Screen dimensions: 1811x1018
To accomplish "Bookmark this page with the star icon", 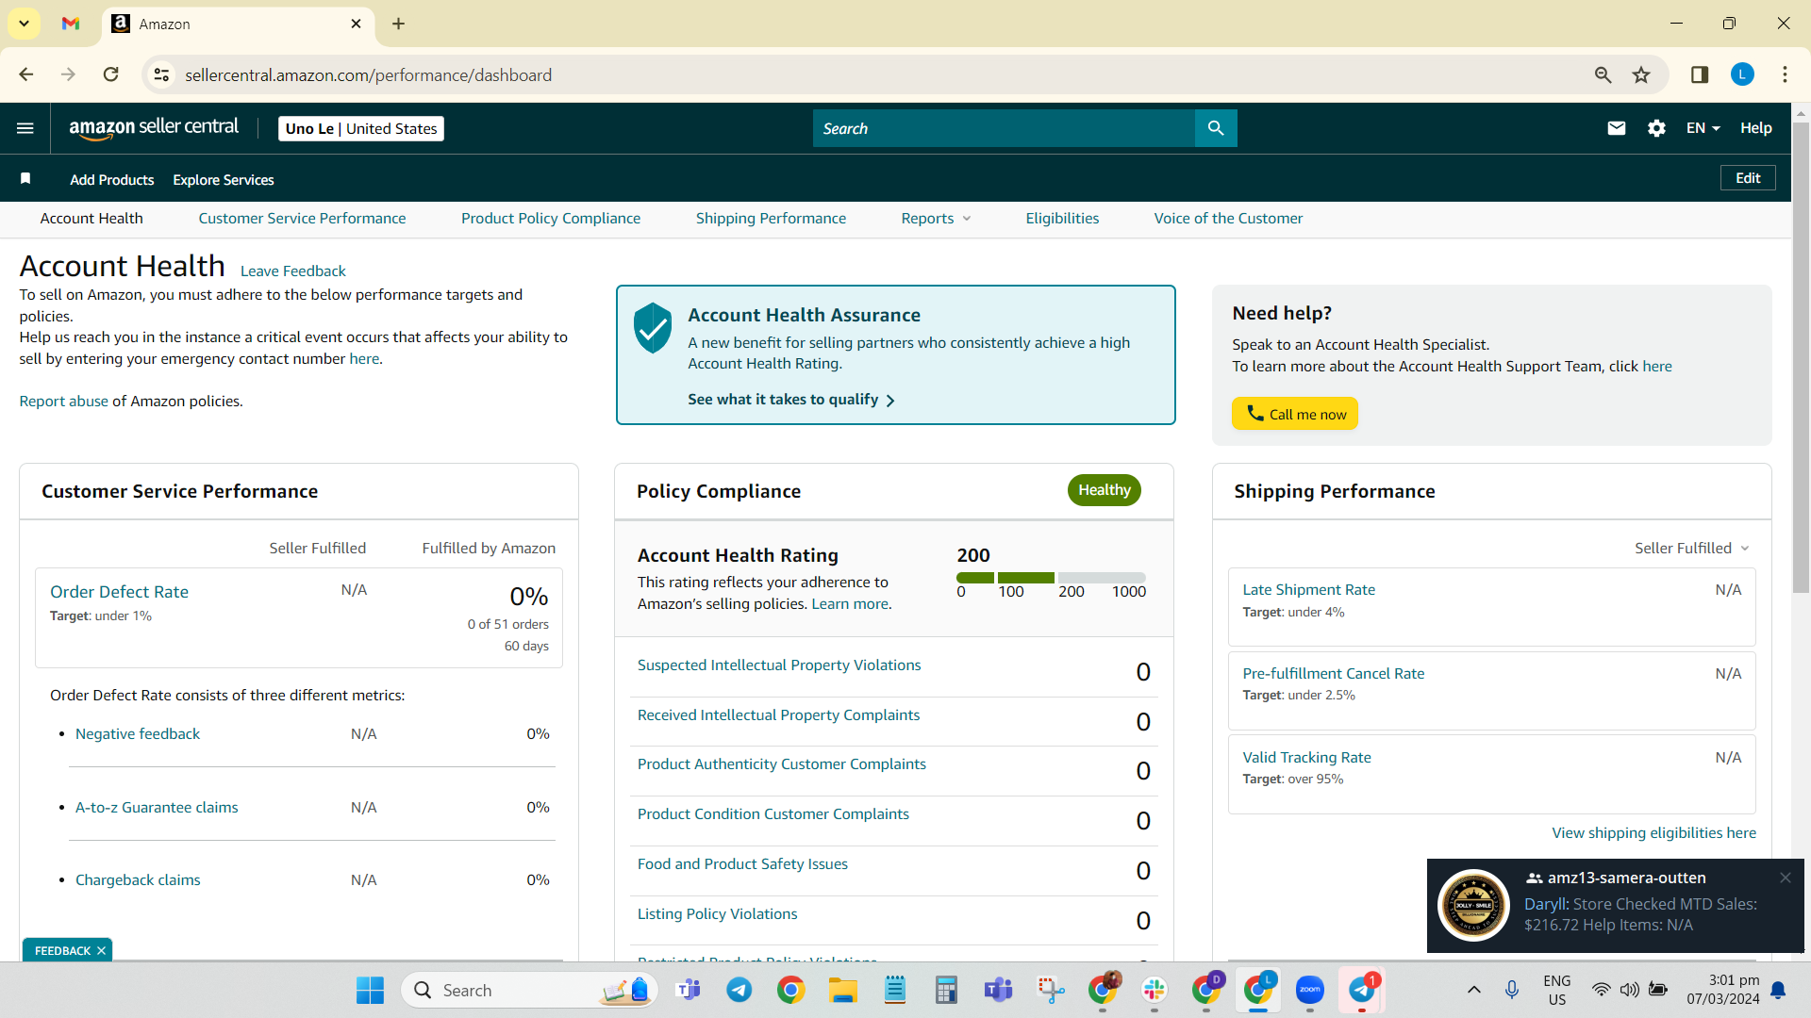I will click(1641, 74).
